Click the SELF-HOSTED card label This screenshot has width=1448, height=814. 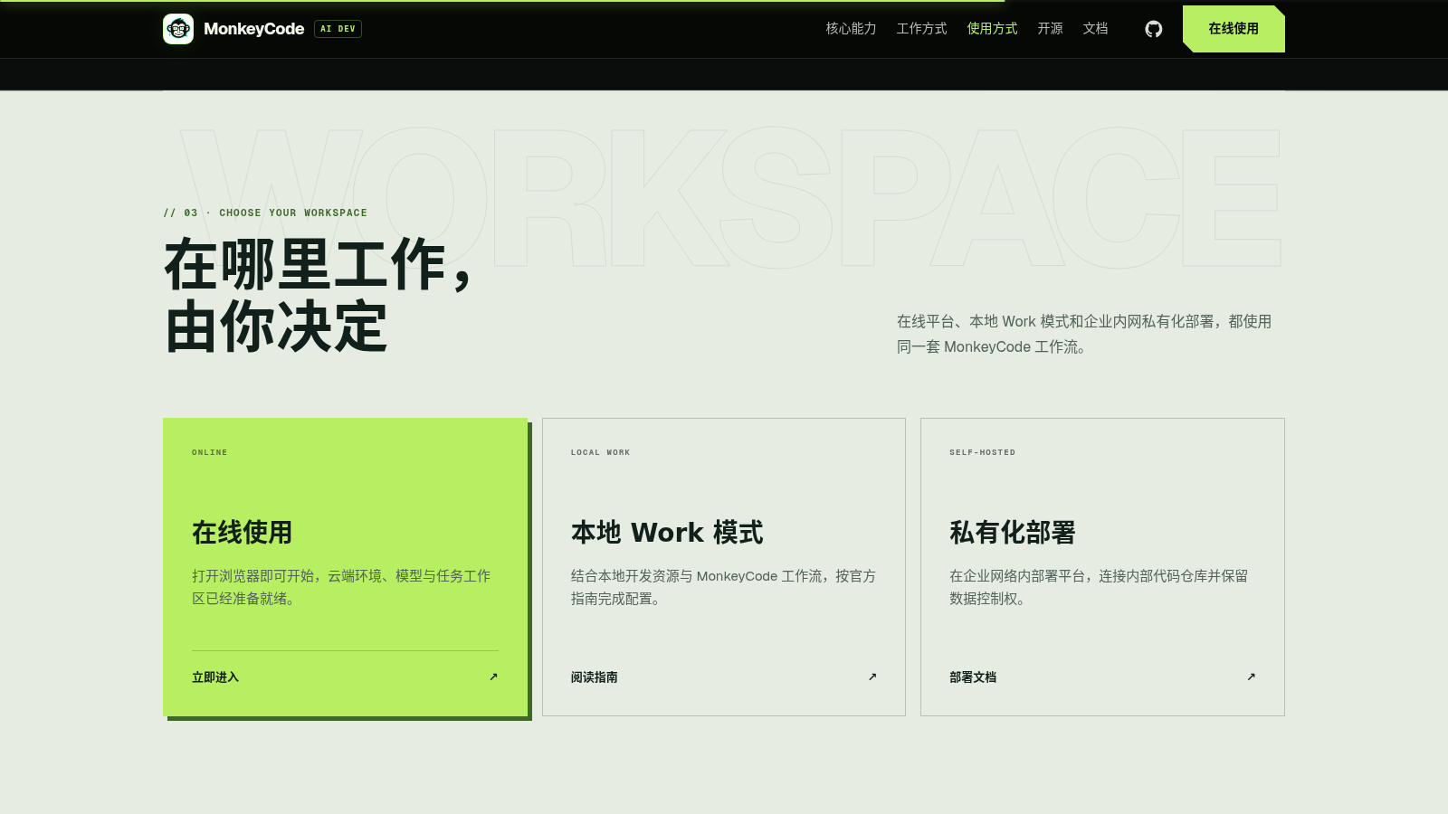983,452
